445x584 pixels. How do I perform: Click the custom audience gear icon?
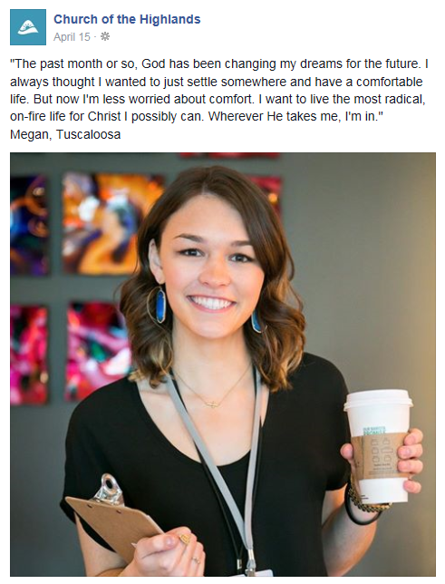pos(105,36)
